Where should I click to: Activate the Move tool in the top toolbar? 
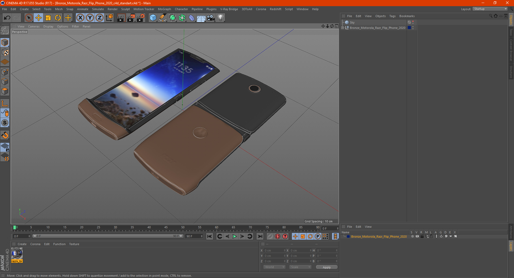pyautogui.click(x=39, y=18)
